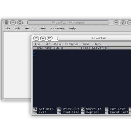The image size is (131, 131).
Task: Click the 'GNU nano 2.5.3' header text
Action: tap(50, 48)
